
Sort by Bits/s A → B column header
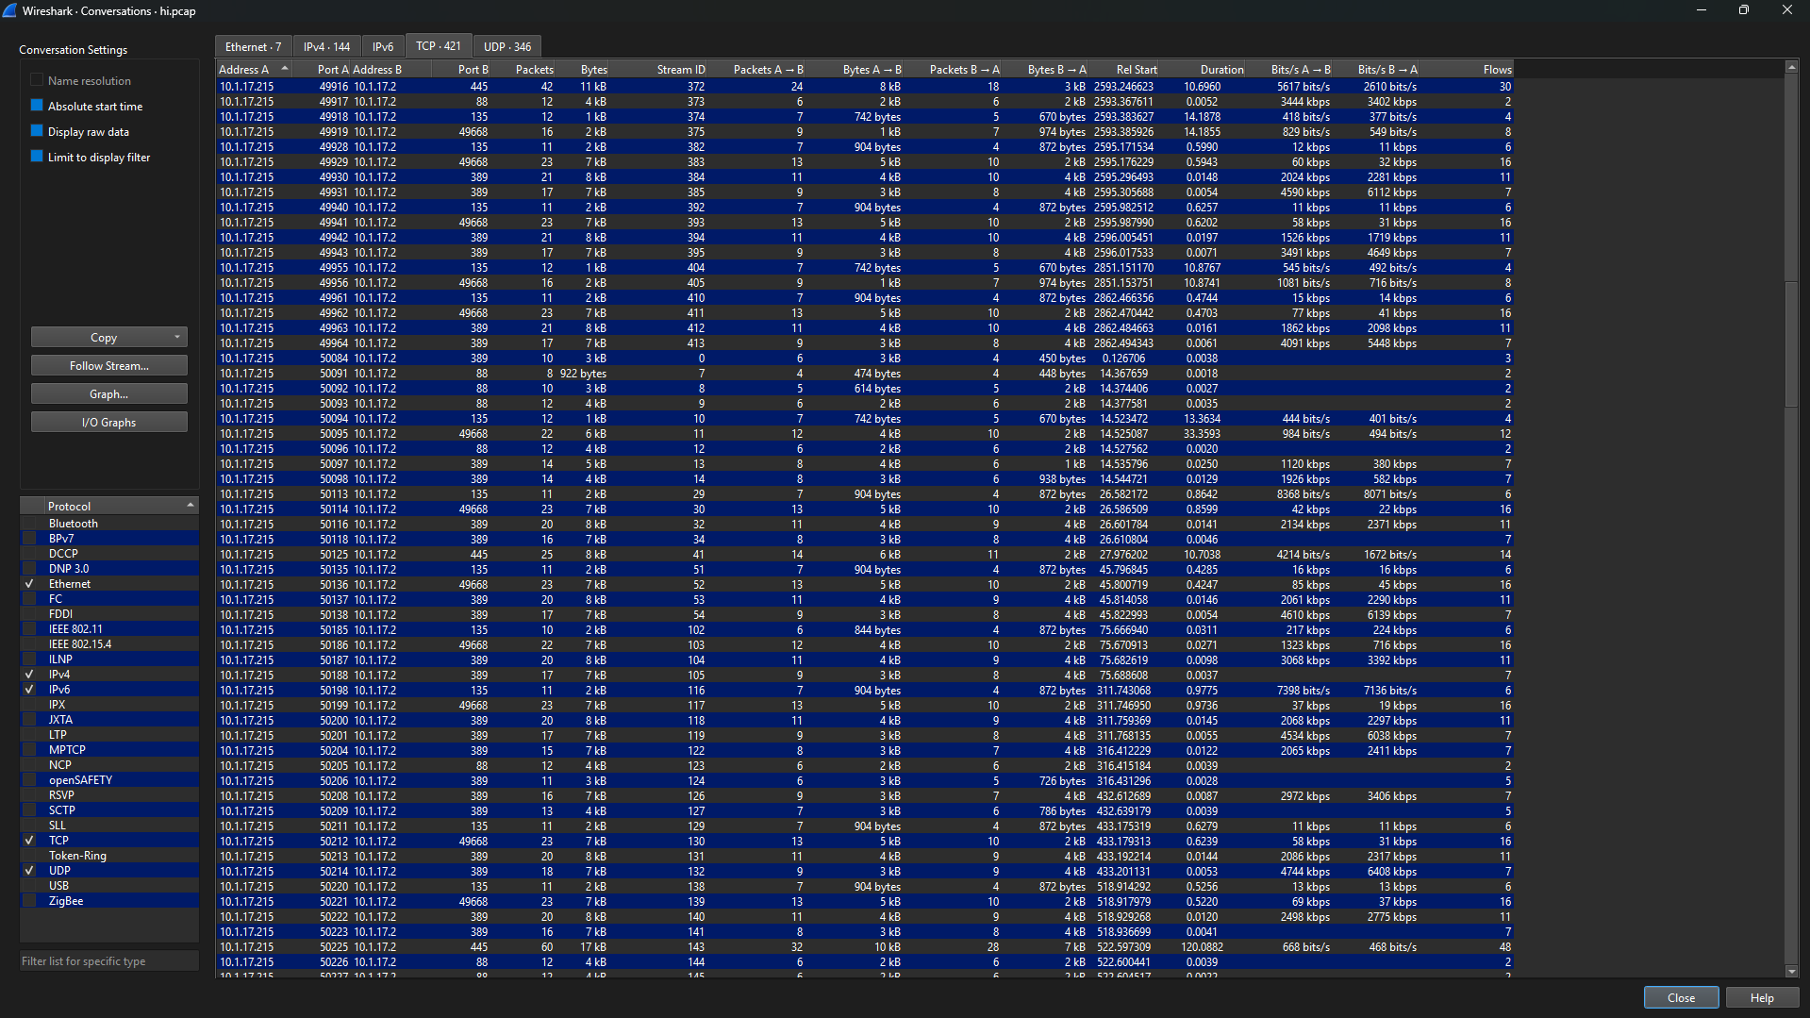(x=1290, y=69)
